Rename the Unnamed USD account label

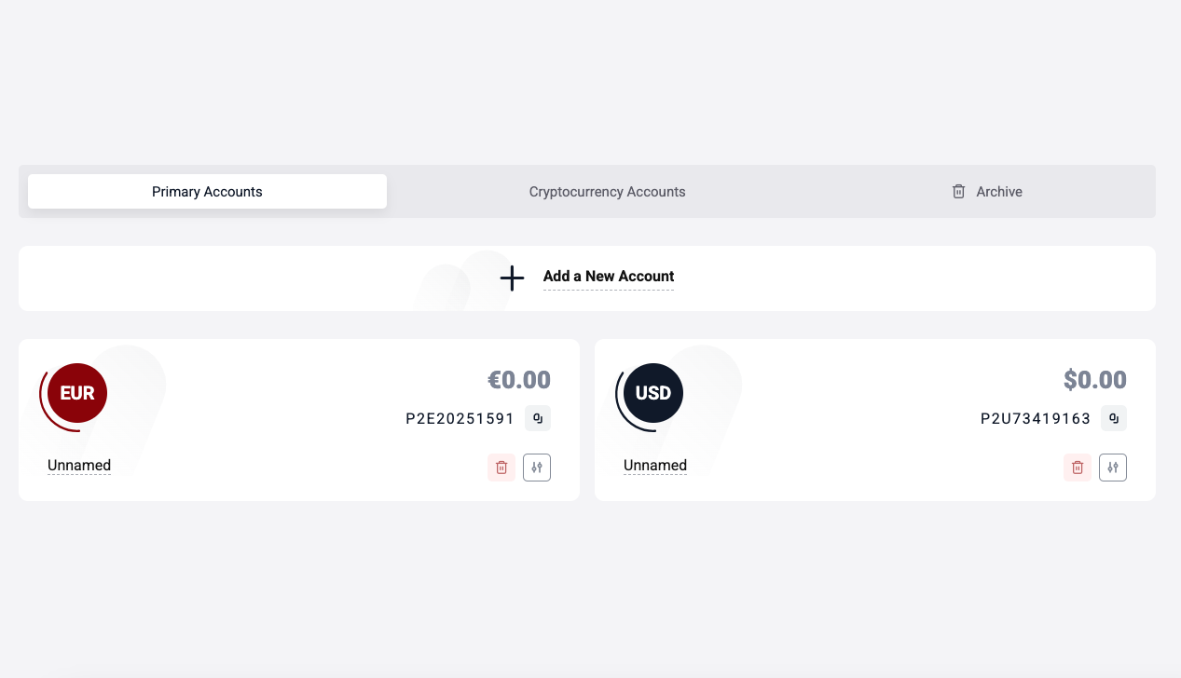click(x=655, y=466)
